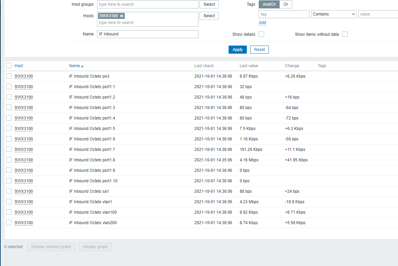
Task: Open the tag operator Contains dropdown
Action: [333, 14]
